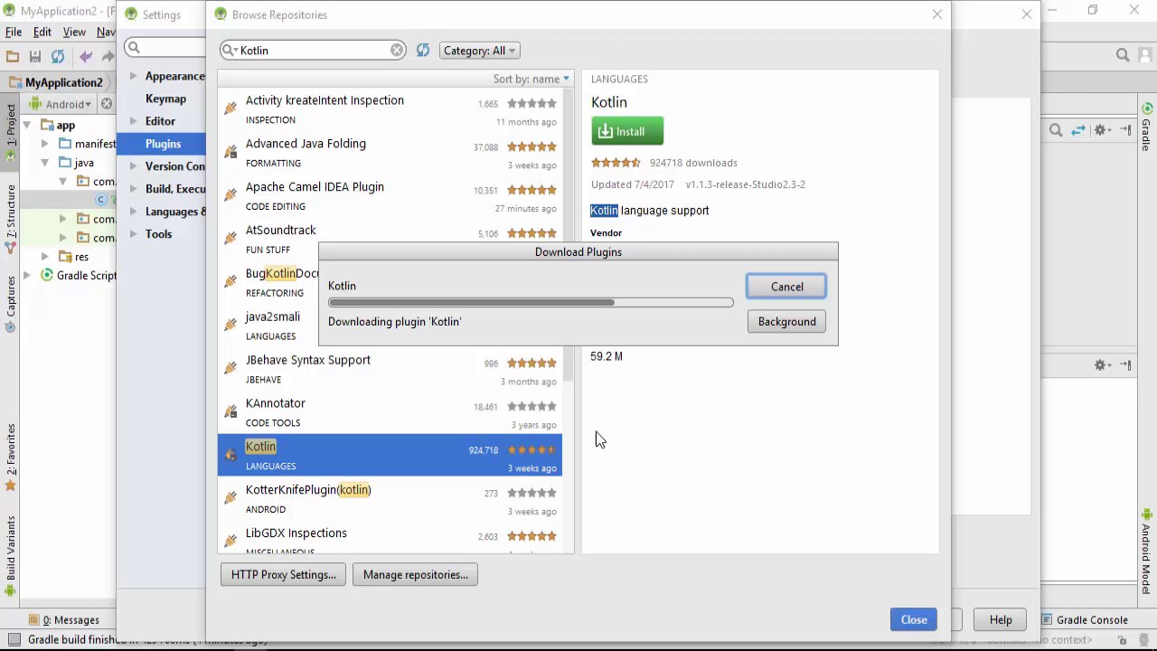The width and height of the screenshot is (1157, 651).
Task: Click Advanced Java Folding plugin icon
Action: (230, 152)
